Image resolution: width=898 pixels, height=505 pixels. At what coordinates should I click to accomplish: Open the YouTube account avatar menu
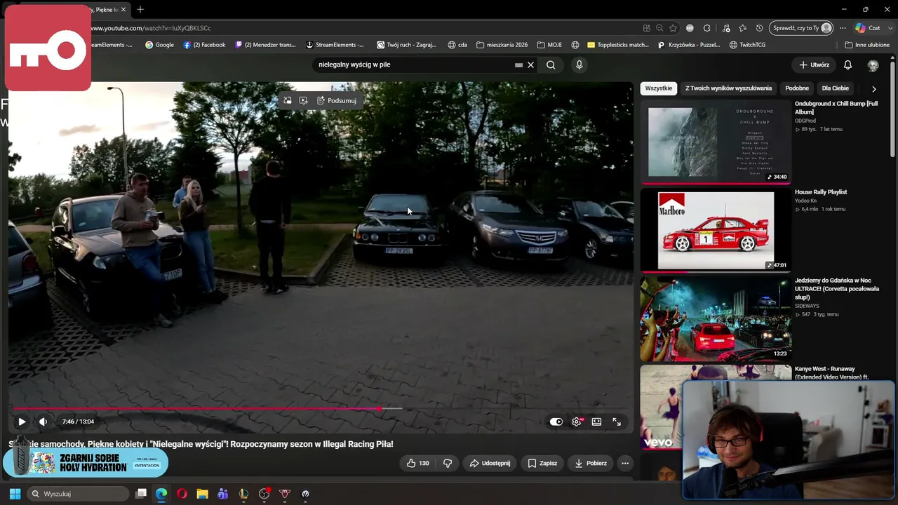point(873,65)
